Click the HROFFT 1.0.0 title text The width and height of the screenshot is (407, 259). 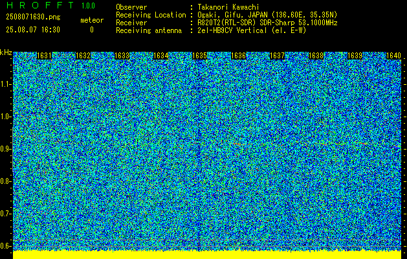click(50, 5)
